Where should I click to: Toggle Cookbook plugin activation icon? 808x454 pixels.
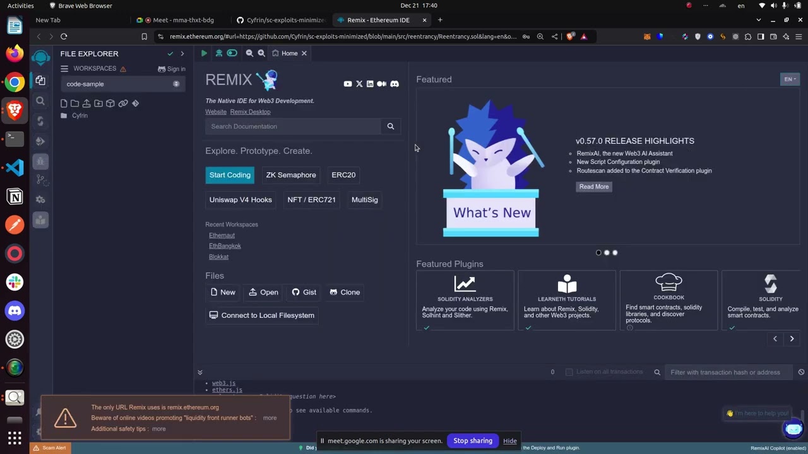(630, 328)
